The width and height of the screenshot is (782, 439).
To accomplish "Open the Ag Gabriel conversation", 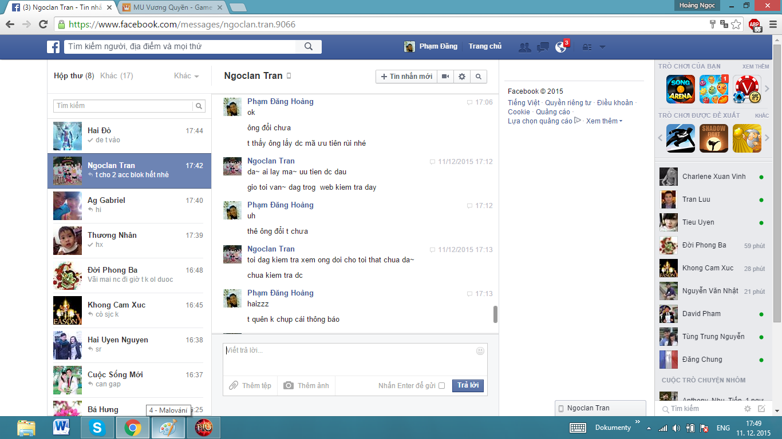I will tap(129, 206).
